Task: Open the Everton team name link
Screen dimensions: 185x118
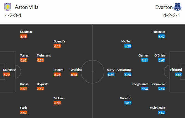Action: (x=164, y=7)
